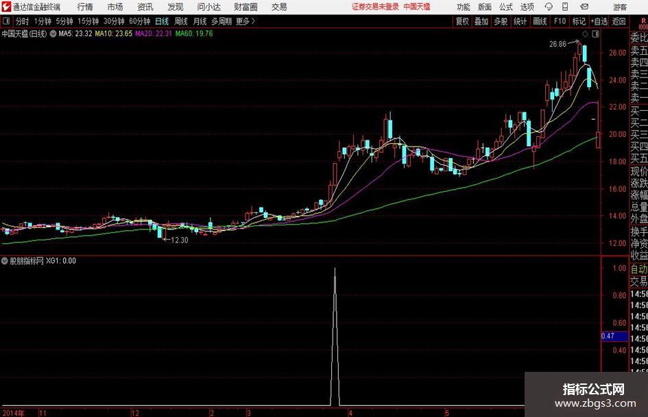The image size is (648, 417).
Task: Click the 返回 back button
Action: coord(619,21)
